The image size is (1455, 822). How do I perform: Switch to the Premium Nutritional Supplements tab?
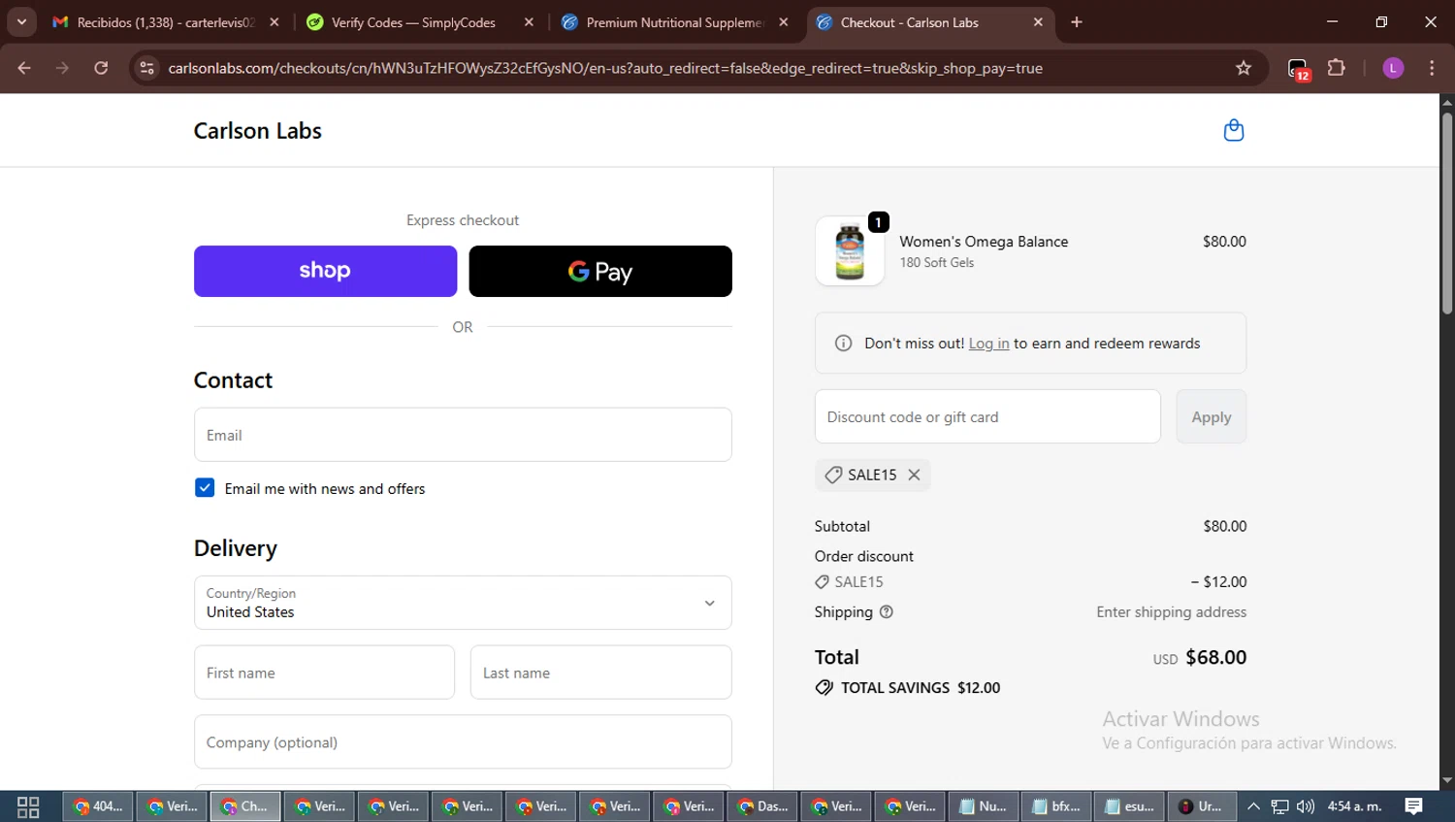(674, 22)
